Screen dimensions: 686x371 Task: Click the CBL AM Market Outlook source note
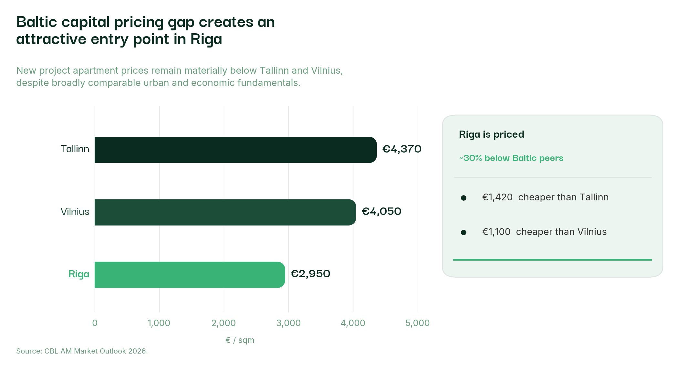click(82, 351)
